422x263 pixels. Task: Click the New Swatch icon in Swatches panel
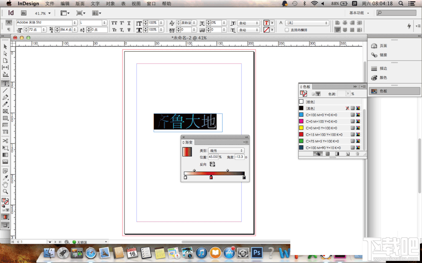click(347, 154)
